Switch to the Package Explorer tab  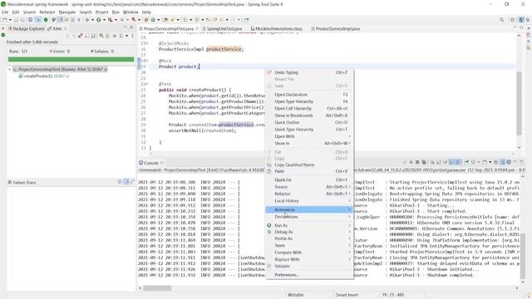tap(27, 29)
